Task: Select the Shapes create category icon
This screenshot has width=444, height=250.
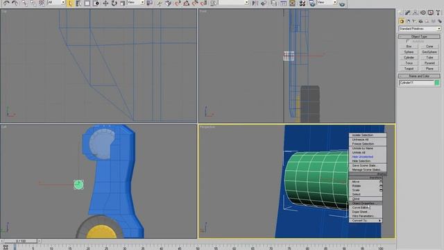Action: tap(408, 22)
